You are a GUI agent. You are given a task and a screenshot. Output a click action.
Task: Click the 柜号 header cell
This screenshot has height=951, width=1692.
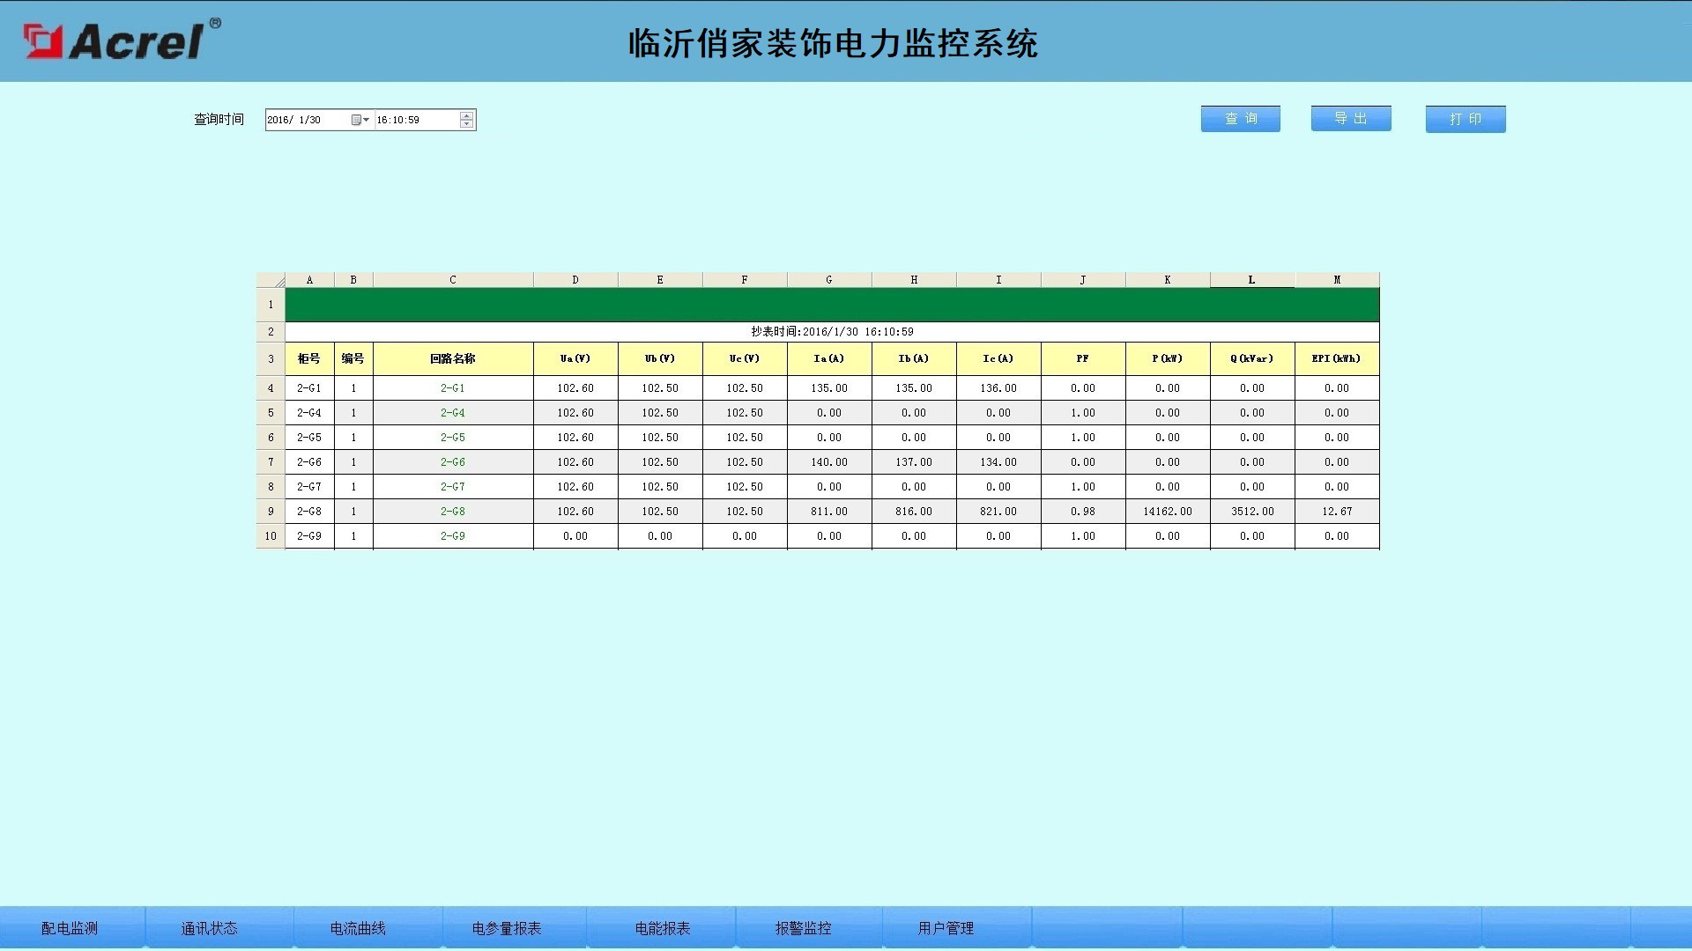tap(309, 359)
